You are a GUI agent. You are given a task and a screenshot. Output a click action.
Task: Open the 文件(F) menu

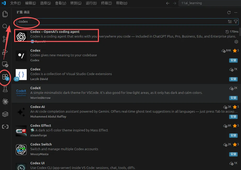pyautogui.click(x=15, y=3)
